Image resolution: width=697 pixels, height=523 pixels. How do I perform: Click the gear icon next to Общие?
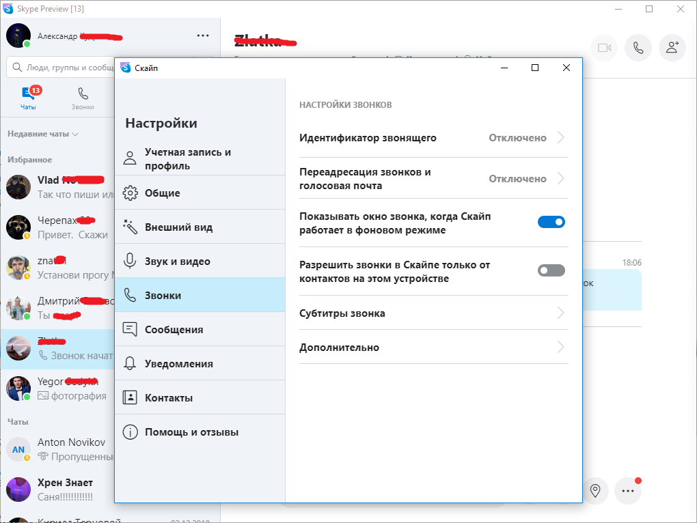click(x=130, y=193)
